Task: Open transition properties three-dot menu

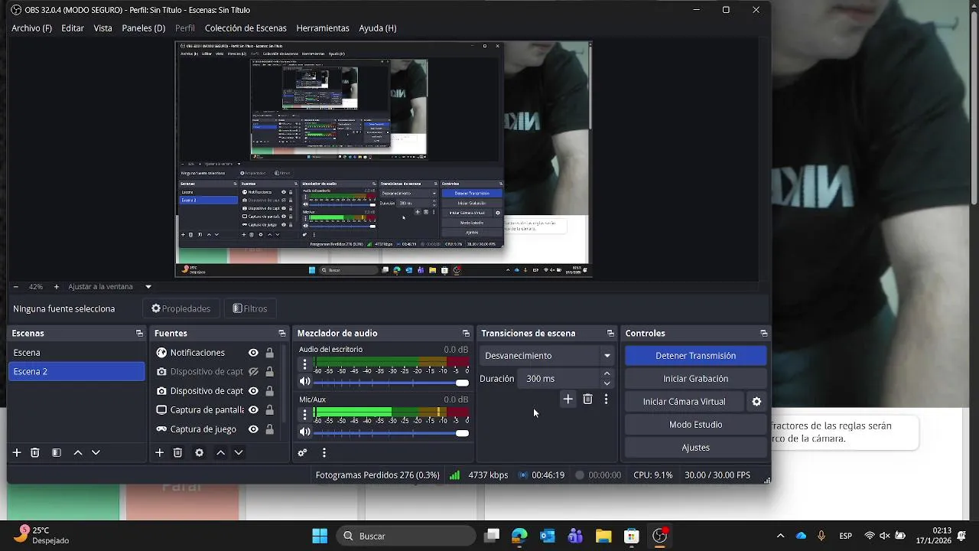Action: [606, 399]
